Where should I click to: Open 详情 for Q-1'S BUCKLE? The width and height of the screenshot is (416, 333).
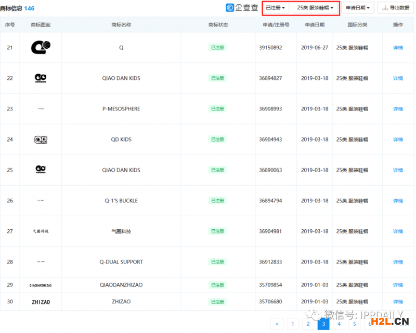tap(398, 201)
